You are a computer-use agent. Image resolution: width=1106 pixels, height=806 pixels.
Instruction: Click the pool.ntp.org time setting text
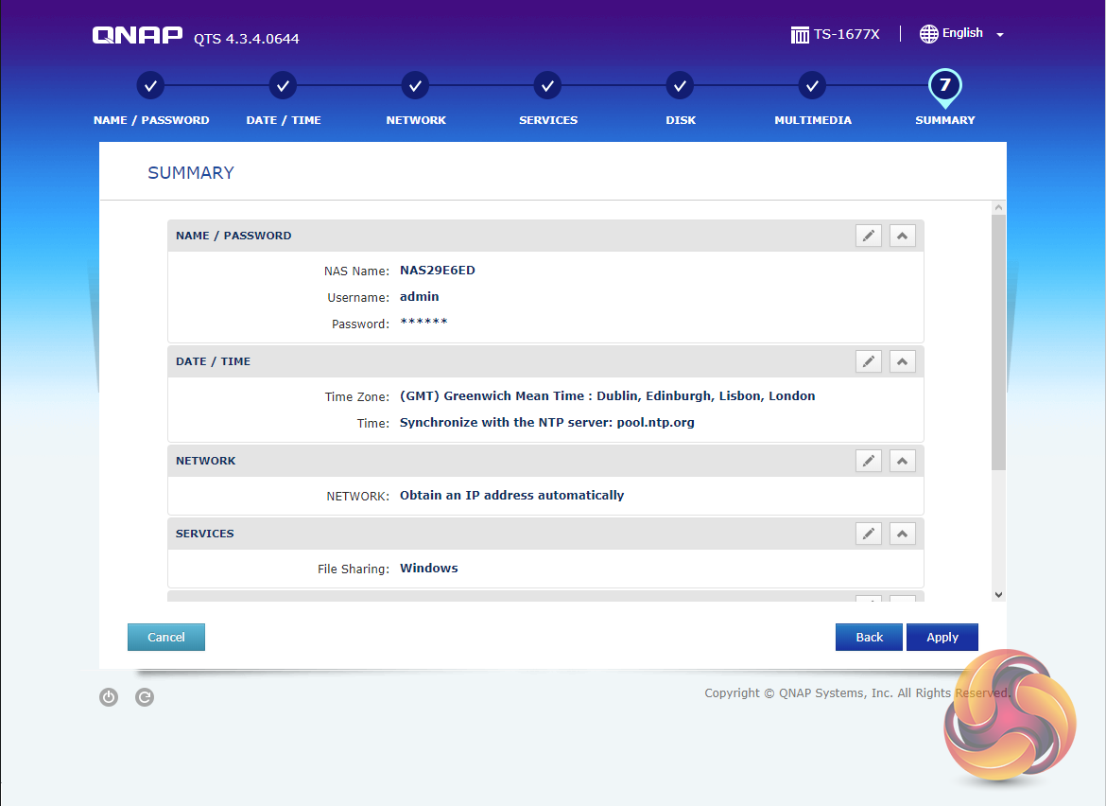coord(546,423)
